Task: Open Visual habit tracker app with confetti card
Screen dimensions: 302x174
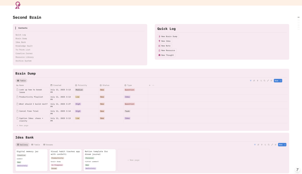Action: 66,160
